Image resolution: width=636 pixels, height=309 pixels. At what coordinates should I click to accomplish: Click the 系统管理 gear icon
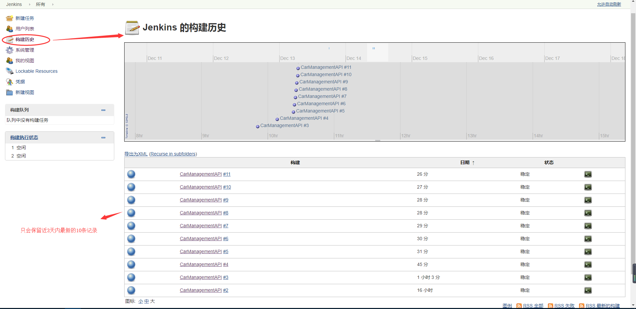pyautogui.click(x=10, y=50)
